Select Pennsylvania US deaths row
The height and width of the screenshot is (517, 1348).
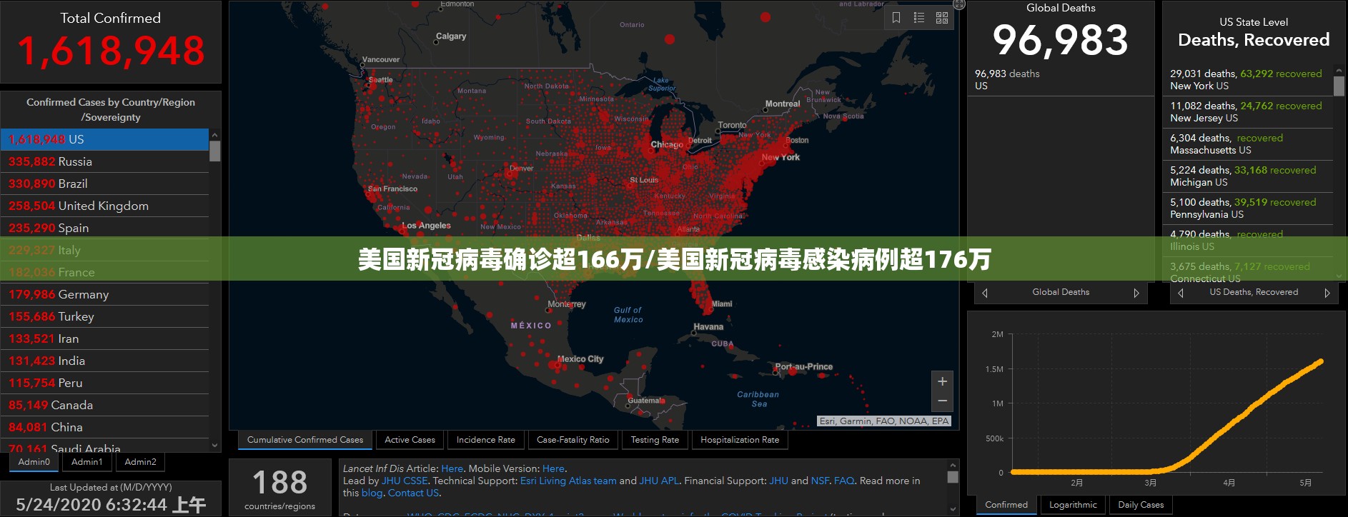[x=1251, y=208]
